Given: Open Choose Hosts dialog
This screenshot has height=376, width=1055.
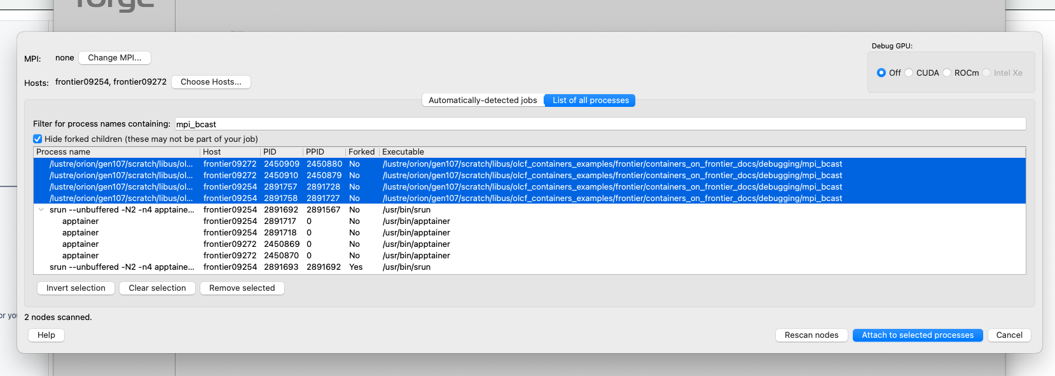Looking at the screenshot, I should (x=210, y=82).
